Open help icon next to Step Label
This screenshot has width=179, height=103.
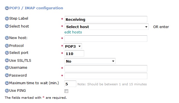[x=7, y=19]
